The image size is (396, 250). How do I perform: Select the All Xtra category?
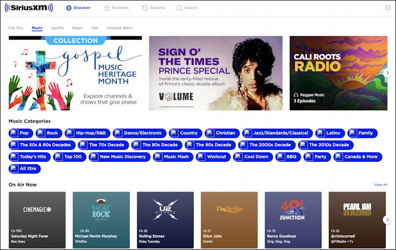25,169
